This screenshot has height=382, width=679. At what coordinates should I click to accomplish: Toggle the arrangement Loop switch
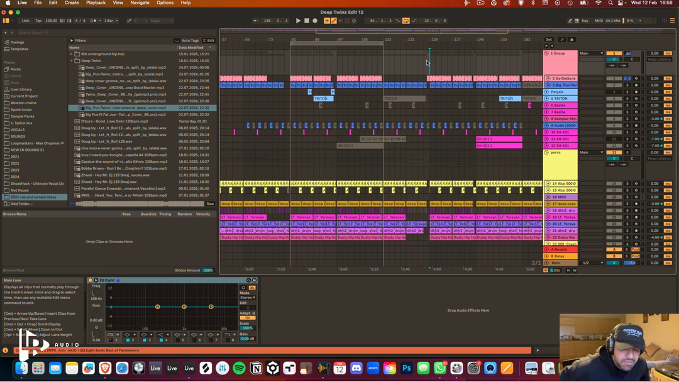[x=406, y=21]
